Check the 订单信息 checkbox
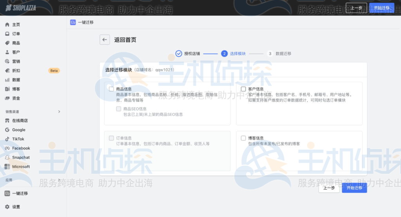Viewport: 401px width, 217px height. tap(111, 138)
